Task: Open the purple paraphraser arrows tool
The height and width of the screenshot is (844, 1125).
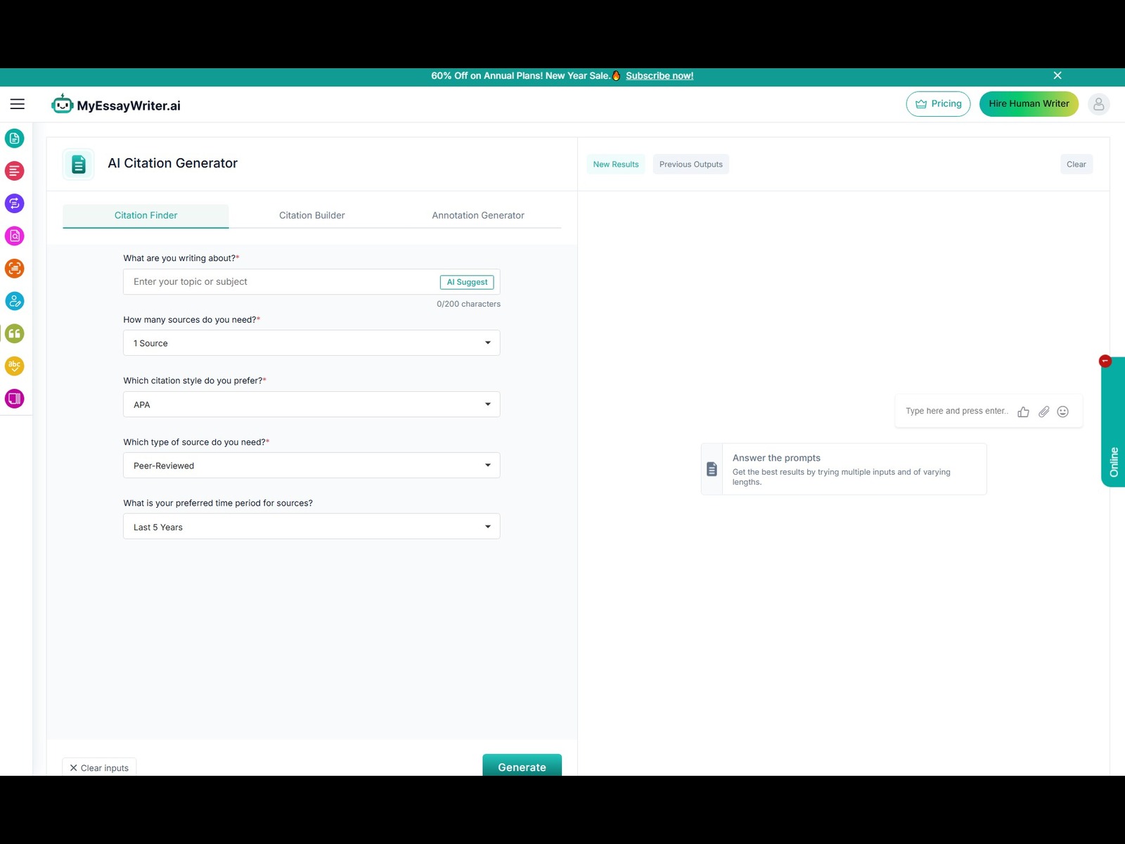Action: (x=14, y=203)
